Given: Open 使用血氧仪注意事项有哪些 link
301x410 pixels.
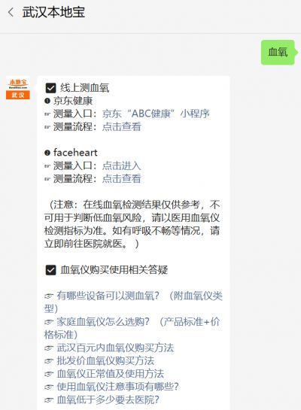Looking at the screenshot, I should pyautogui.click(x=117, y=387).
